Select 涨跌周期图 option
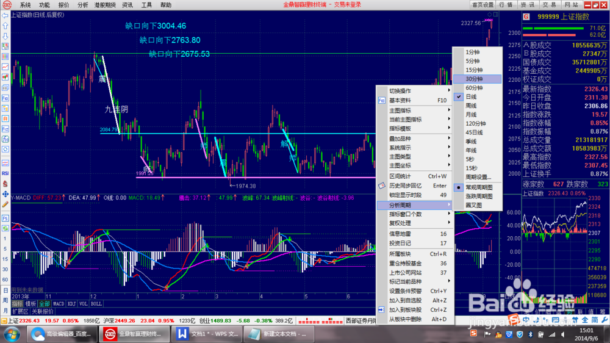Screen dimensions: 610x343 478,197
